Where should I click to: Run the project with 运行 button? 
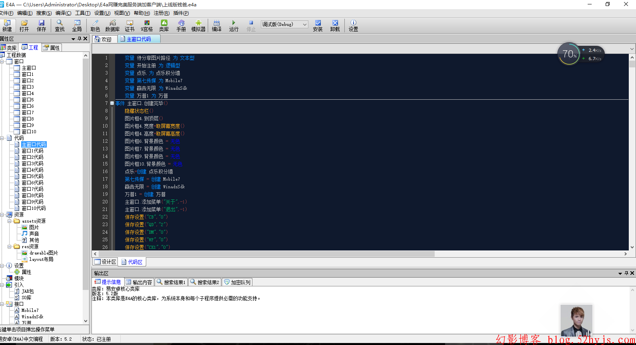234,26
